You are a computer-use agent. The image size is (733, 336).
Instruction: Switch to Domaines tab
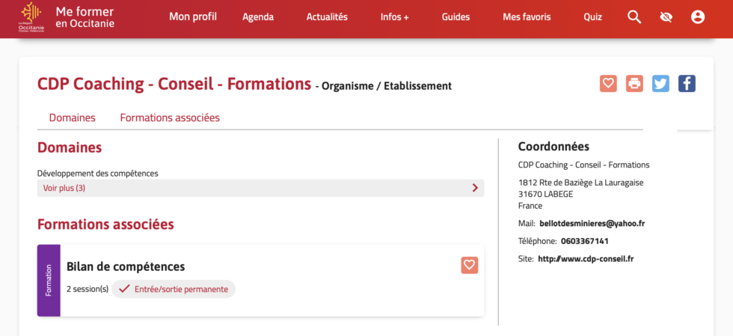pyautogui.click(x=72, y=118)
